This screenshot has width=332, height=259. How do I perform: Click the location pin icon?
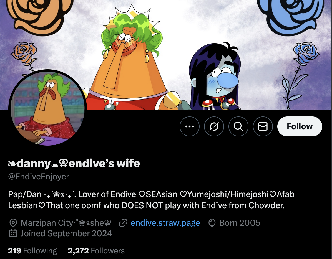13,223
